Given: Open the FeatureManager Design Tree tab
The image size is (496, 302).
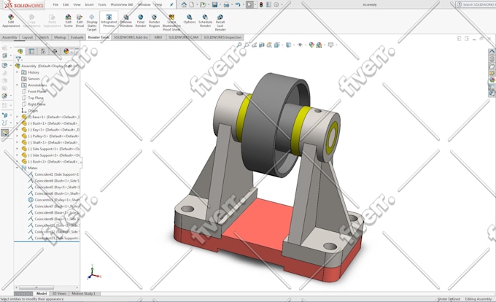Looking at the screenshot, I should tap(20, 51).
